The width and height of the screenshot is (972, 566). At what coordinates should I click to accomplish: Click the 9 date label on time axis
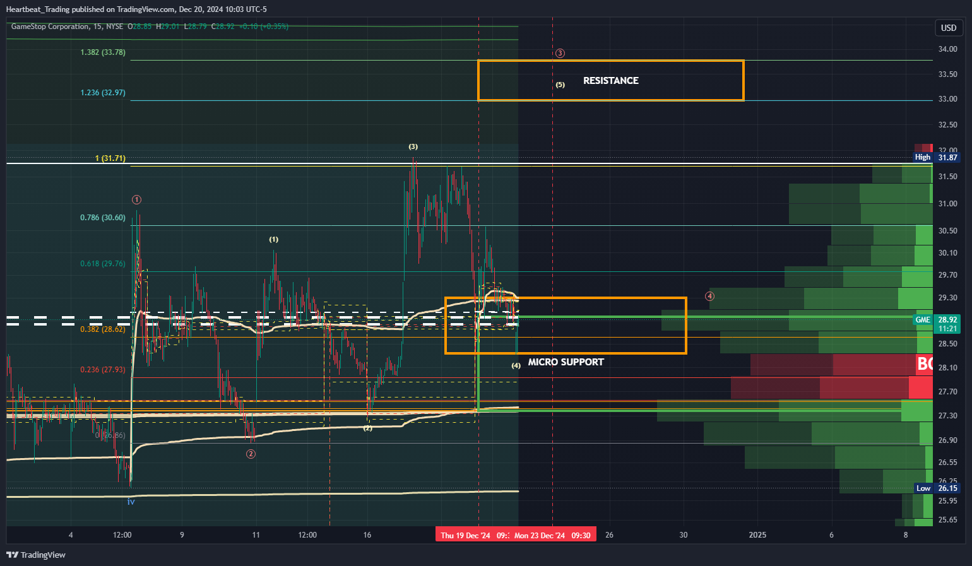click(x=182, y=535)
